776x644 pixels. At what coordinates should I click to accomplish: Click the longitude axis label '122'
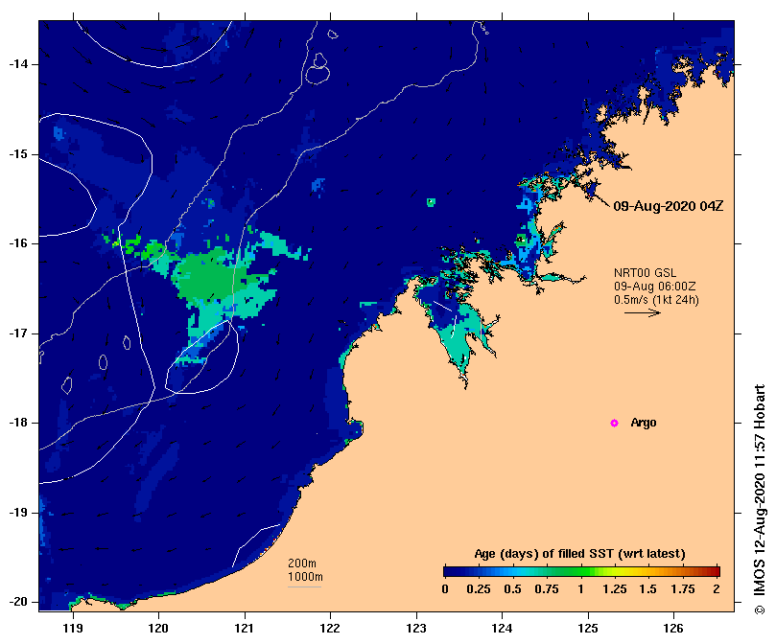pos(330,629)
